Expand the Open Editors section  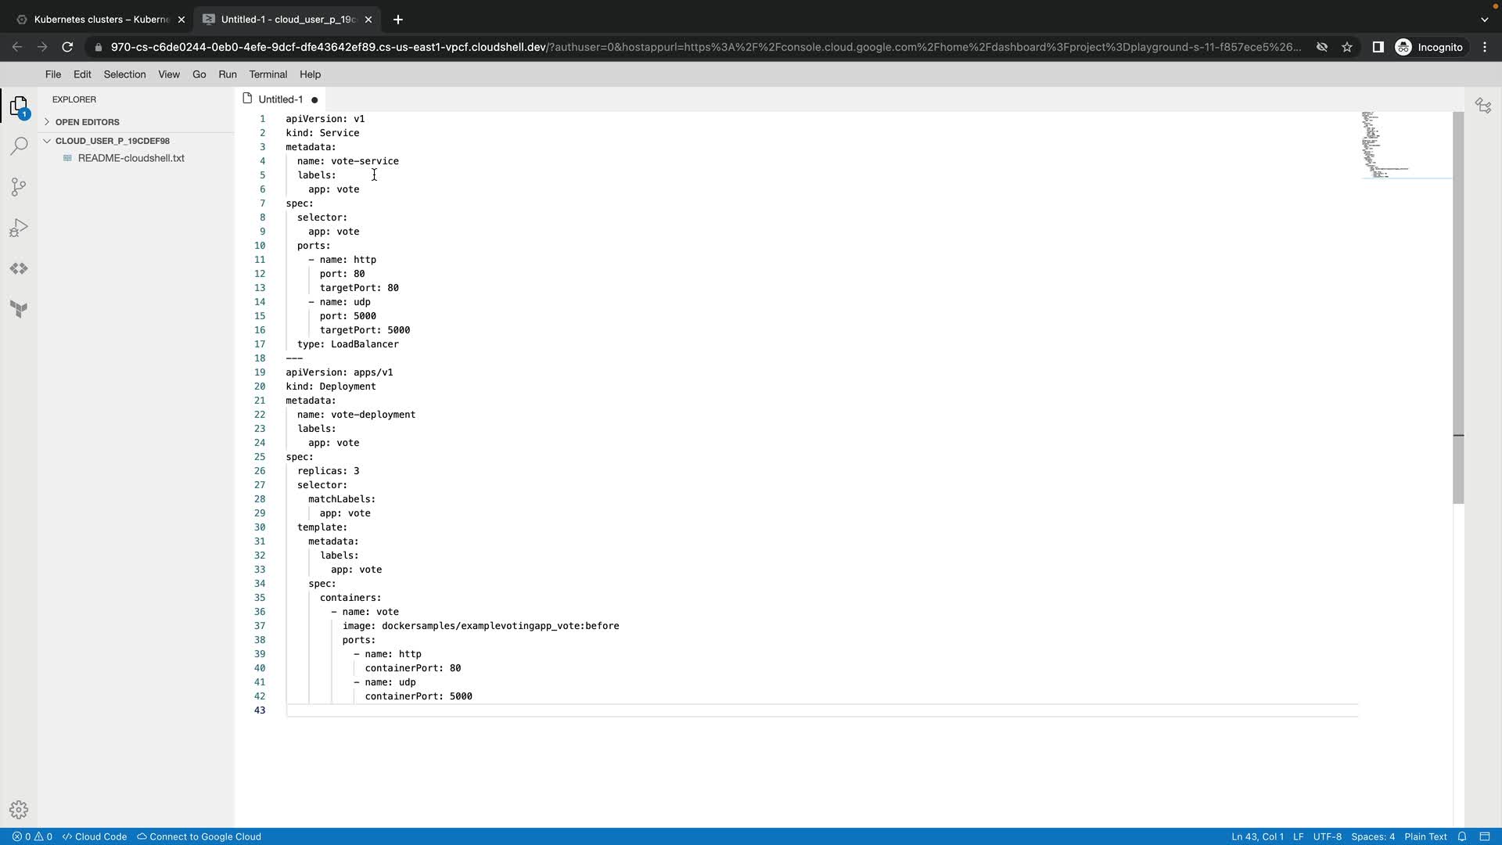[87, 122]
